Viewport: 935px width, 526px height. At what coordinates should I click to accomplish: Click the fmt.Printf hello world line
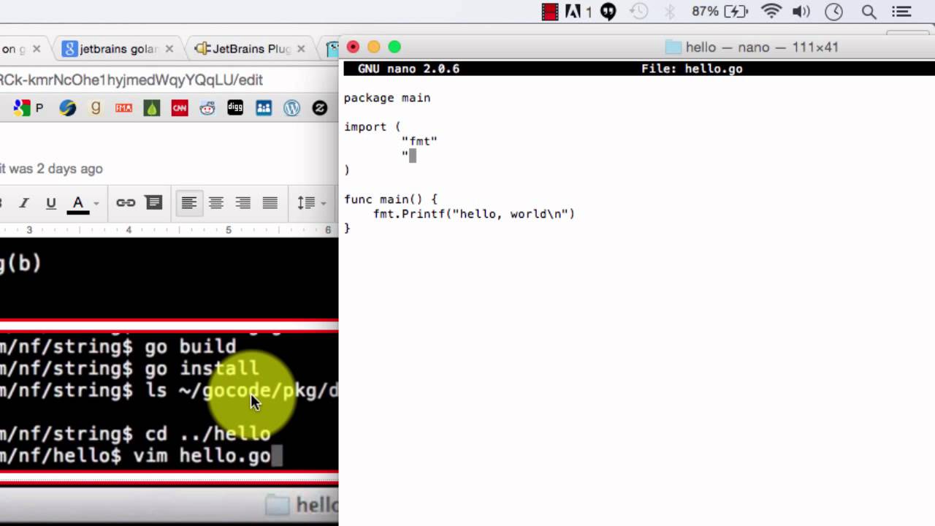pyautogui.click(x=474, y=214)
